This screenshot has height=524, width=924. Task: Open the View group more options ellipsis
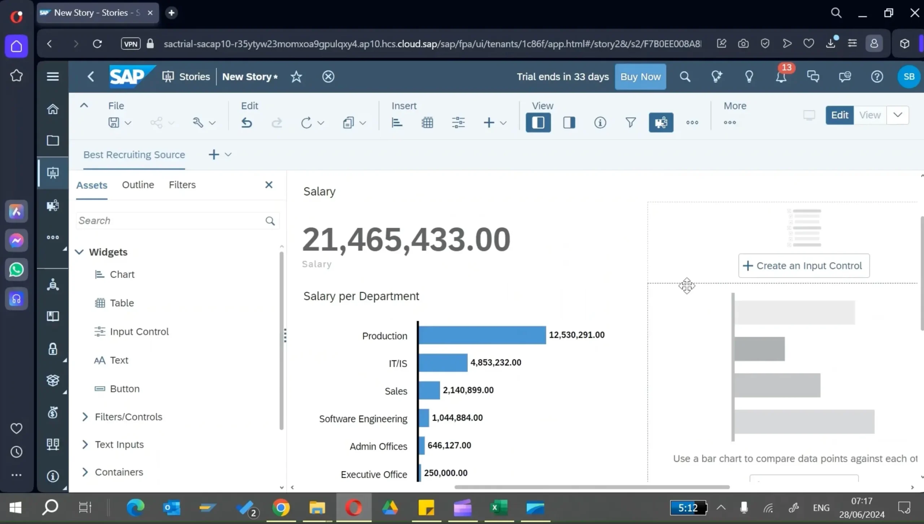(692, 123)
